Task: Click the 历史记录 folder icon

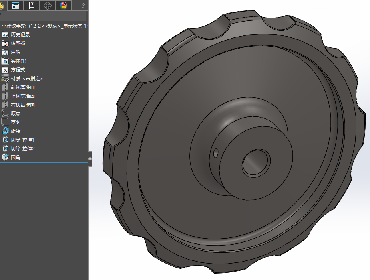Action: click(5, 35)
